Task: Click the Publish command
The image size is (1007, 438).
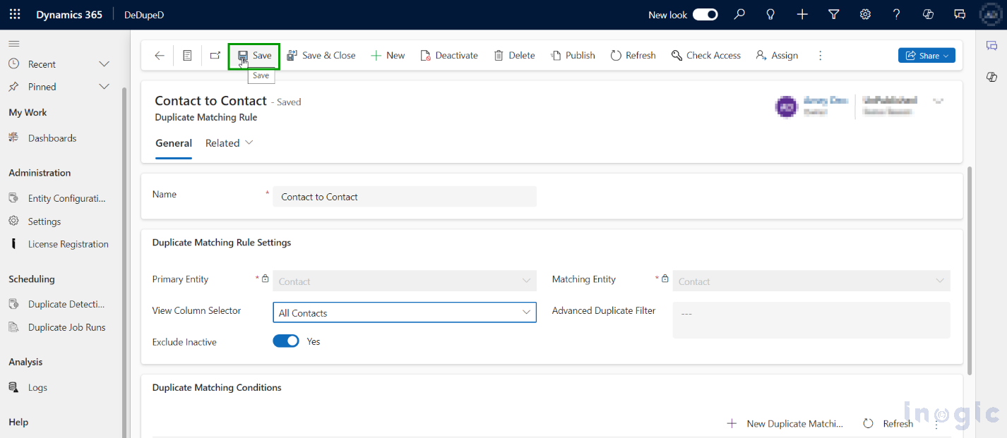Action: click(x=573, y=56)
